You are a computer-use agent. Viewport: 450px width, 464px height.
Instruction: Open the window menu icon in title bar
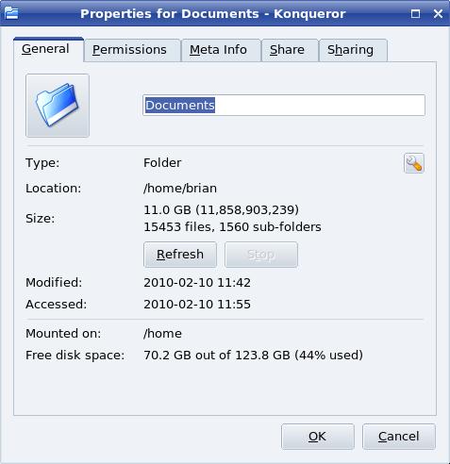11,13
